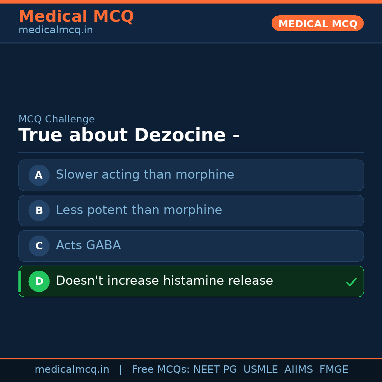
Task: Click the green D circle badge
Action: (39, 281)
